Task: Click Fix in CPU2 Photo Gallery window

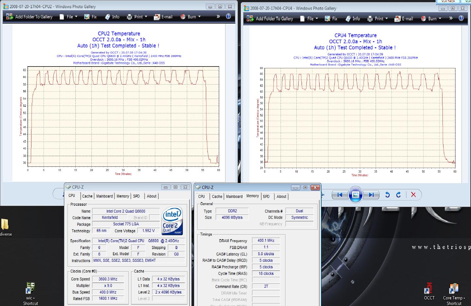Action: point(90,17)
